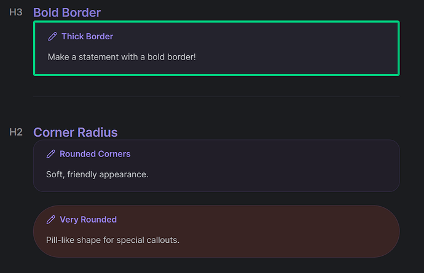Click the text "Soft, friendly appearance."
Image resolution: width=424 pixels, height=273 pixels.
pyautogui.click(x=97, y=174)
